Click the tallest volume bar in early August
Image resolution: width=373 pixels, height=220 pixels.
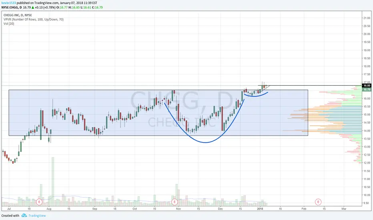coord(53,181)
